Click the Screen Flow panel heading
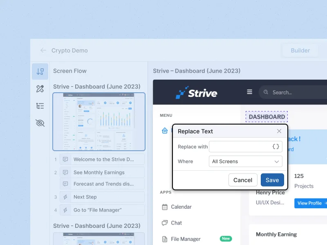 tap(70, 71)
